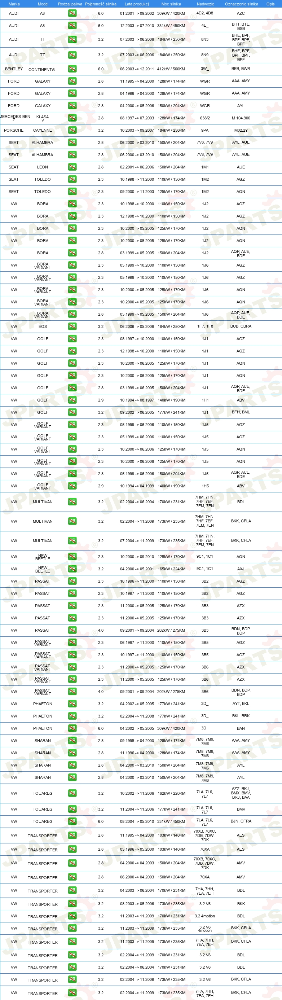Image resolution: width=282 pixels, height=1000 pixels.
Task: Click fuel icon for Ford Galaxy AYL row
Action: click(72, 106)
